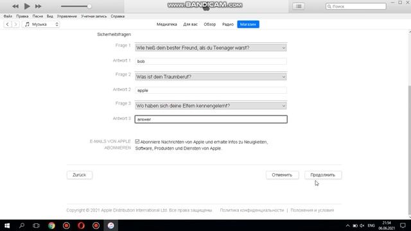Open the Вид menu
Viewport: 411px width, 231px height.
pyautogui.click(x=50, y=16)
